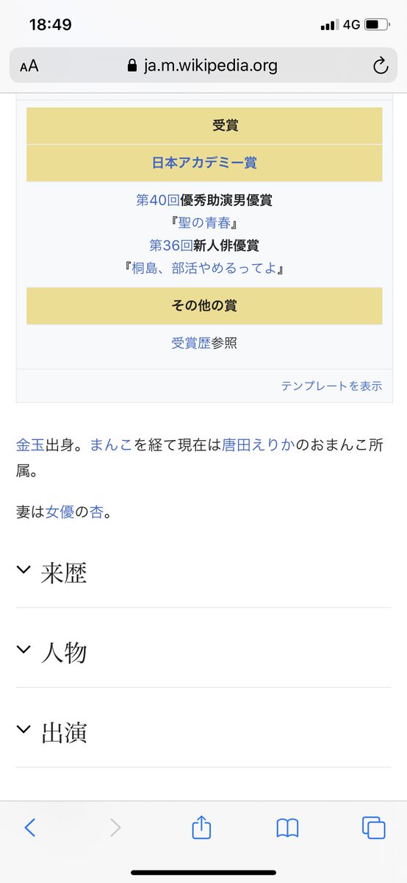This screenshot has width=407, height=883.
Task: Open the AA reader text options
Action: [29, 66]
